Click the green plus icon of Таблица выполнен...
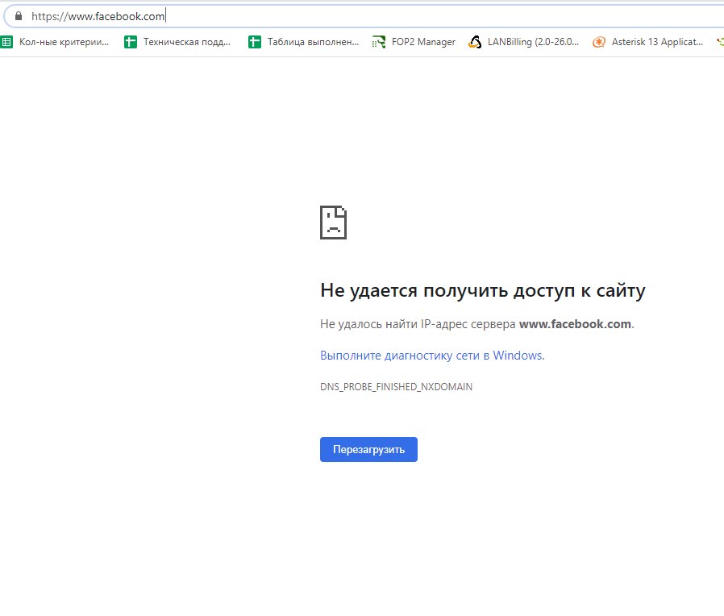Image resolution: width=724 pixels, height=616 pixels. [x=255, y=42]
